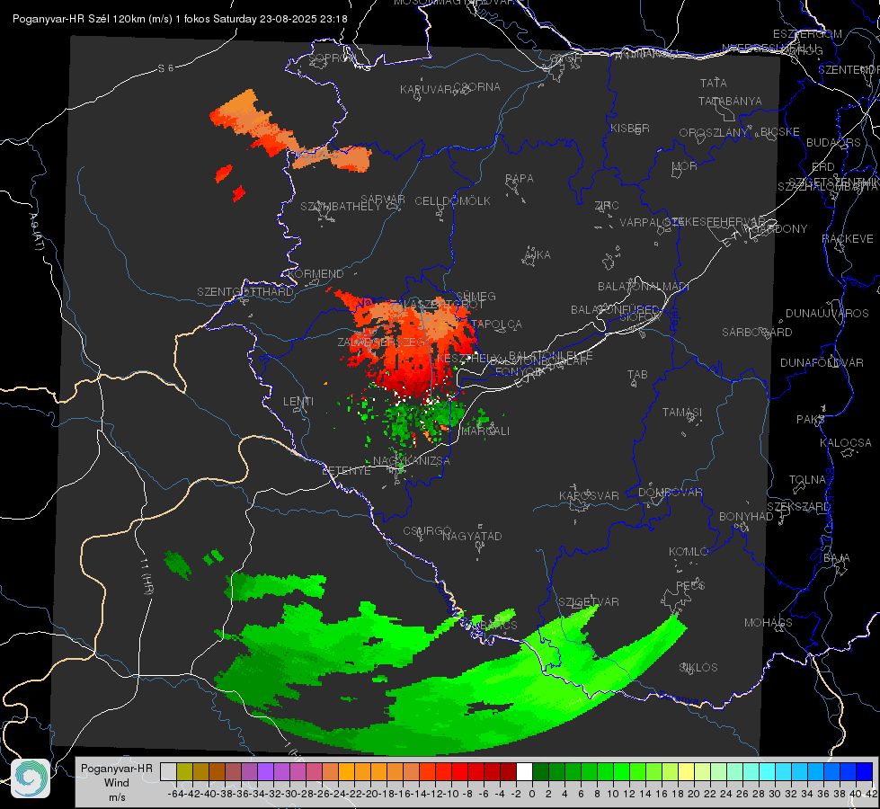Click the CELLDÖMÖLK city label
Viewport: 880px width, 809px height.
click(x=452, y=201)
